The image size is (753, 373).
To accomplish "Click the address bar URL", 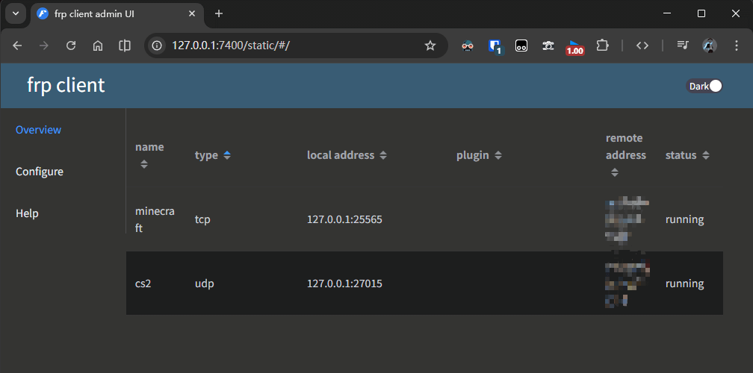I will [231, 46].
